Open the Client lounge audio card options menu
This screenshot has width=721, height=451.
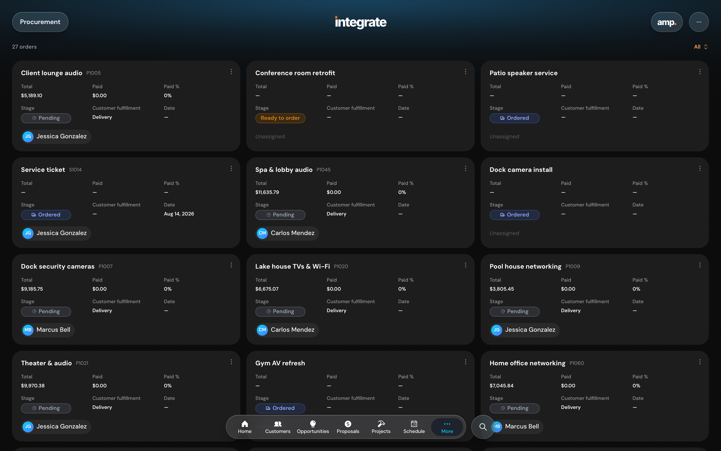point(231,72)
